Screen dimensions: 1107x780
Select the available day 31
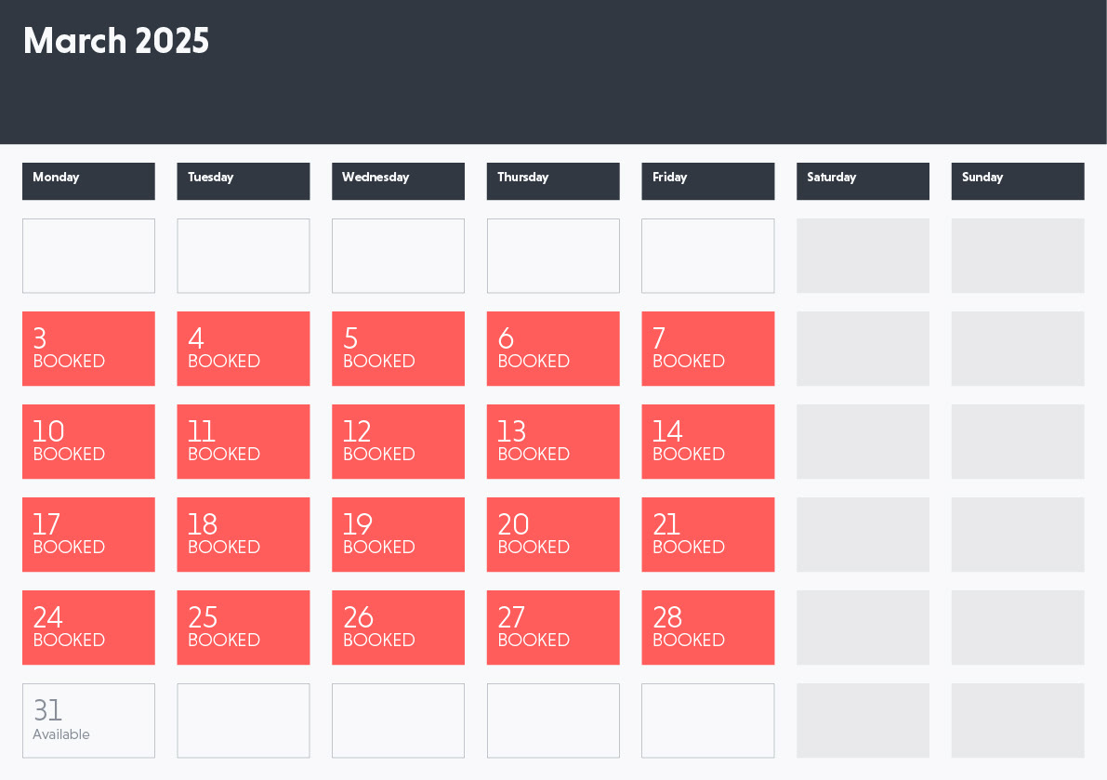[x=88, y=720]
